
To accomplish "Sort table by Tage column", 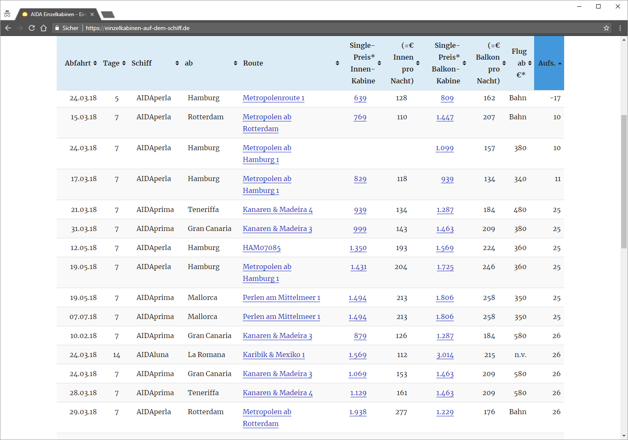I will click(x=114, y=63).
